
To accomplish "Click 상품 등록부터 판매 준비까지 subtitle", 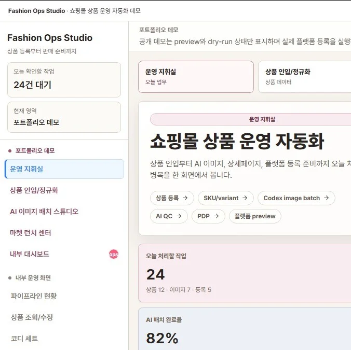I will click(x=42, y=51).
